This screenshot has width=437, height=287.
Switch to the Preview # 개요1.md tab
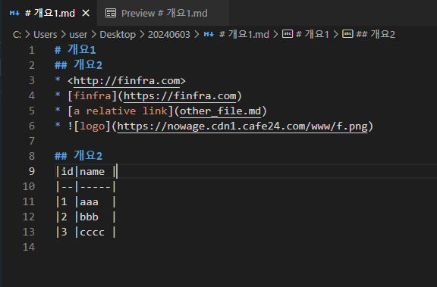(163, 13)
